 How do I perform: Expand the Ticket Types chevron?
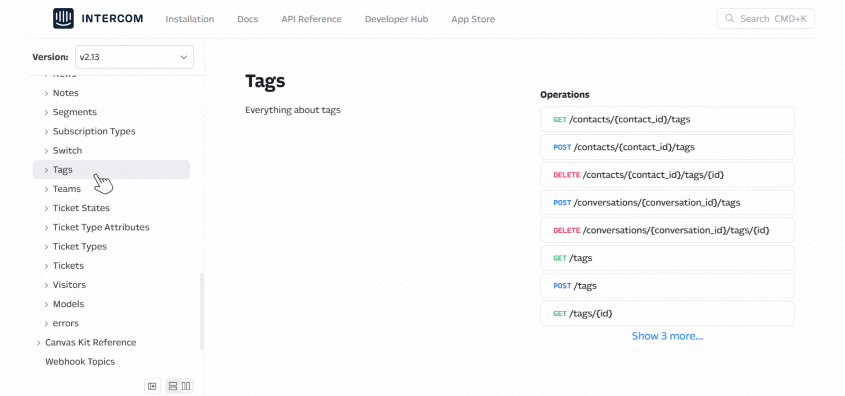(x=46, y=247)
